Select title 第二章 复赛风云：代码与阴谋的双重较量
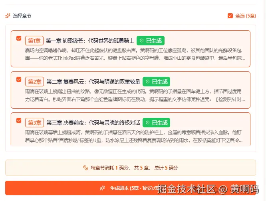Viewport: 266px width, 201px height. point(93,82)
